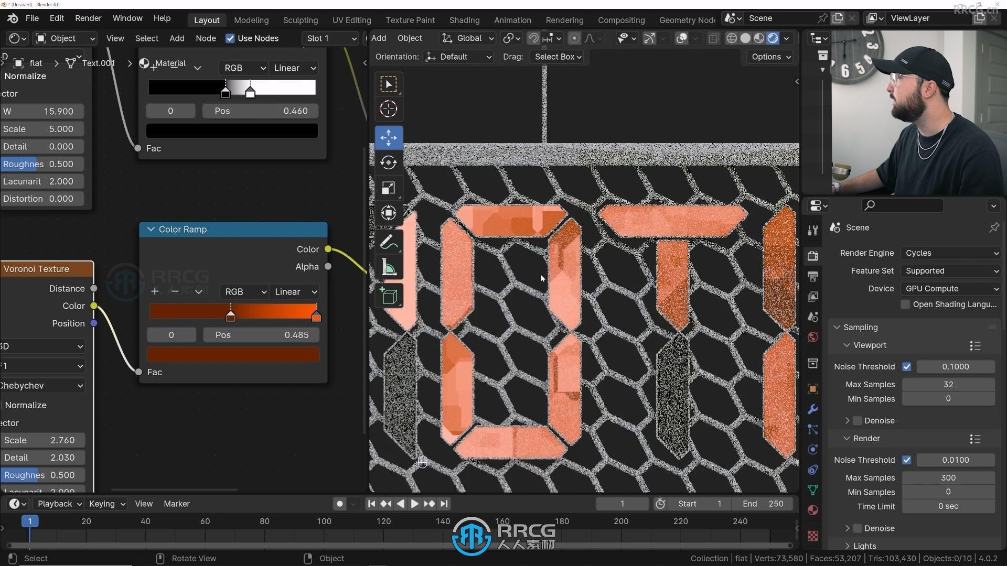Open the Material properties tab
The image size is (1007, 566).
813,510
